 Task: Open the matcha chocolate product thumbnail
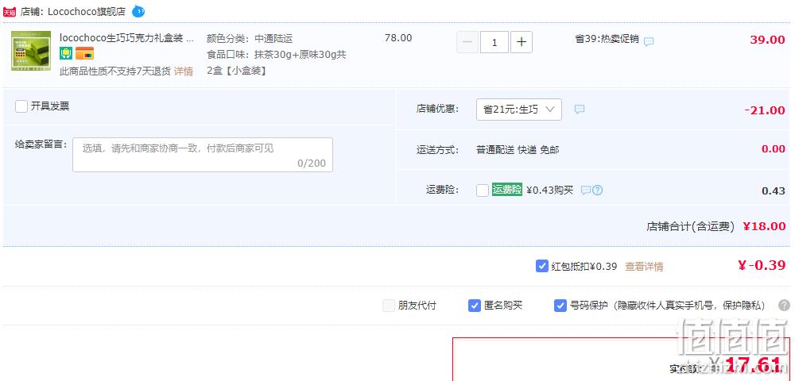pos(31,51)
